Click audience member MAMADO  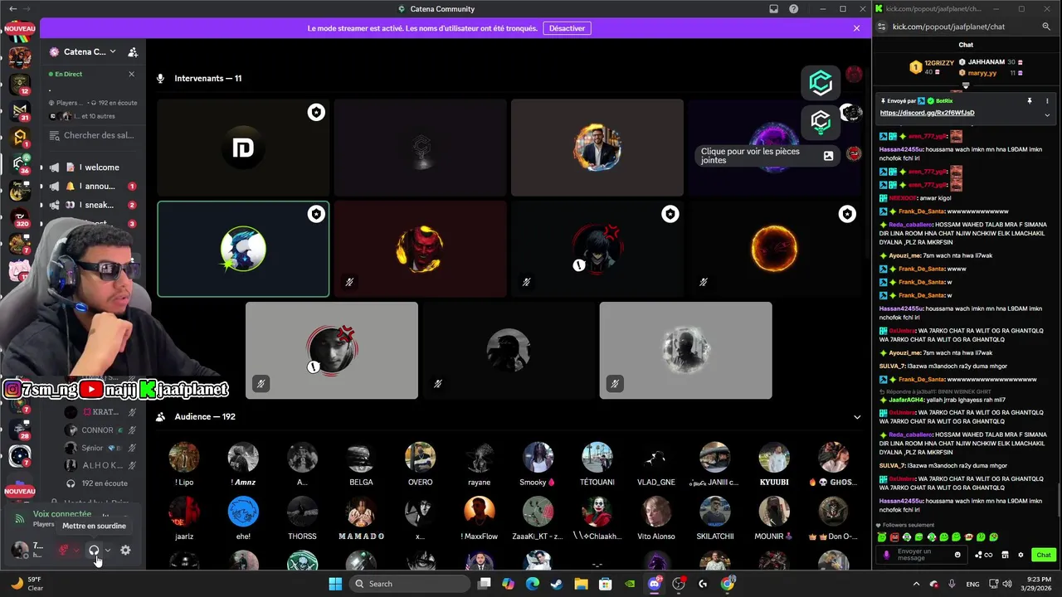[x=361, y=518]
